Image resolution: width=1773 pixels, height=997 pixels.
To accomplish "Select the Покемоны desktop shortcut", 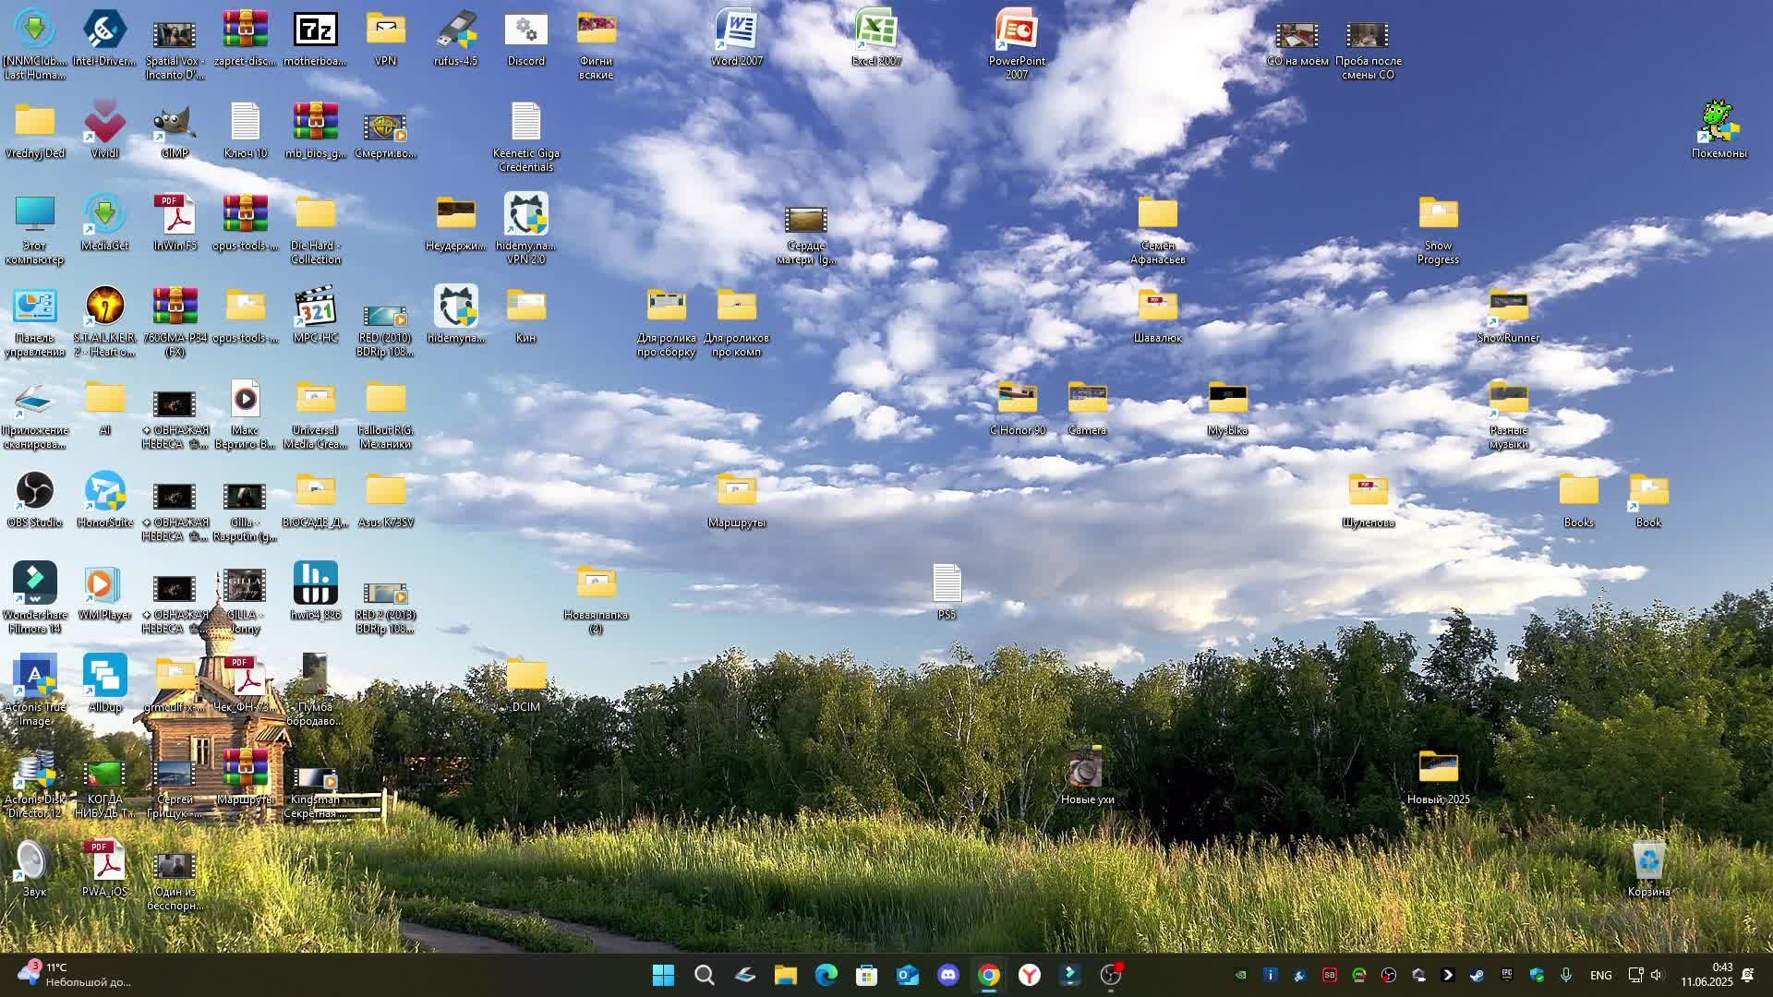I will [1719, 124].
